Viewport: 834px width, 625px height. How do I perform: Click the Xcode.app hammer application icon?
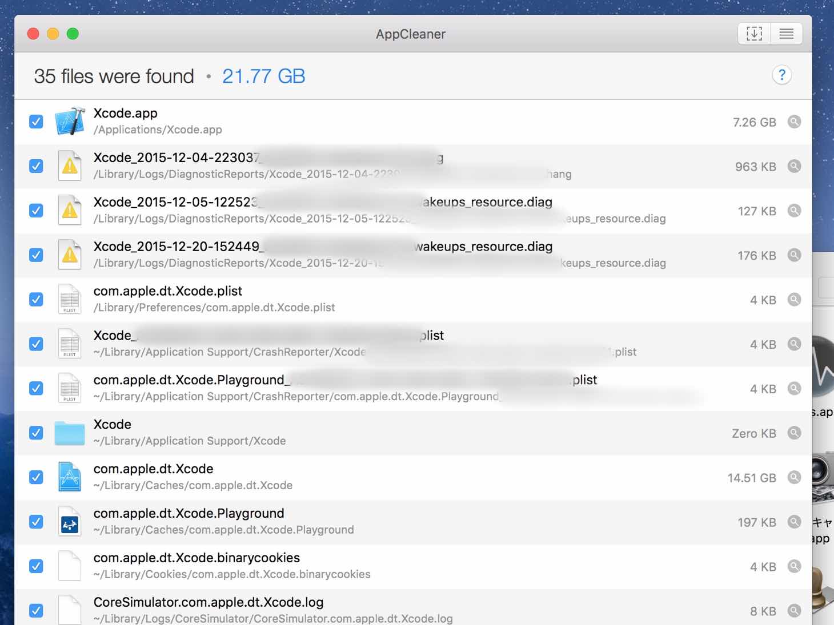[70, 122]
